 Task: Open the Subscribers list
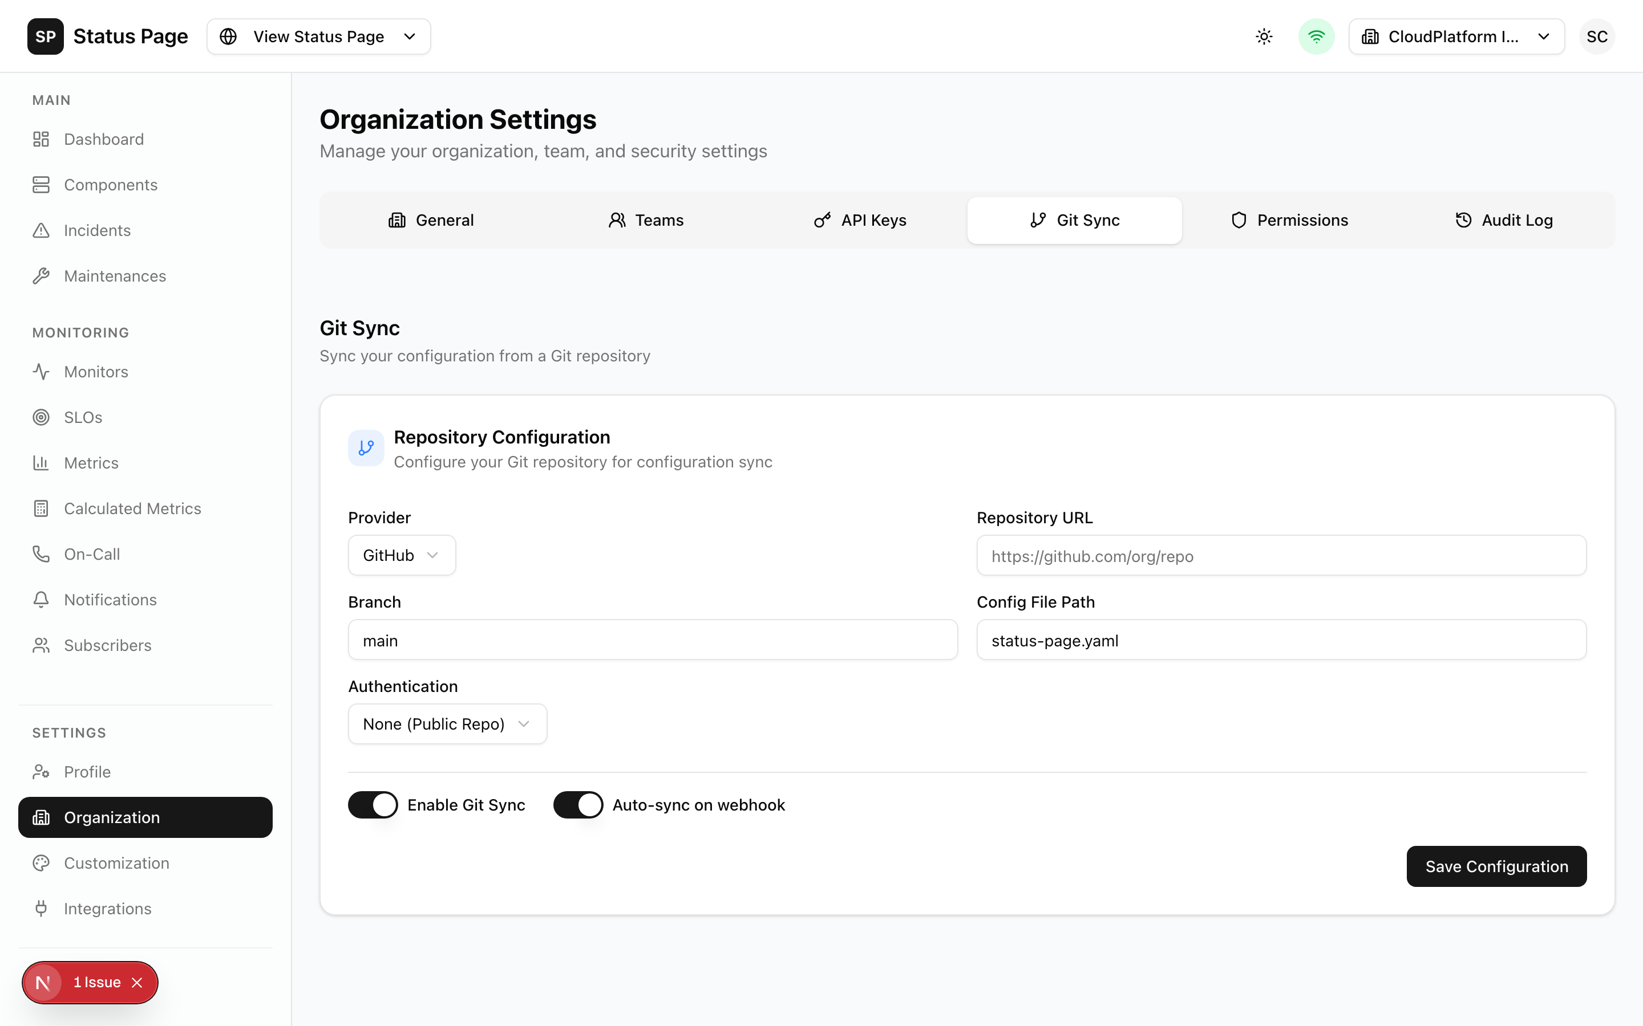click(107, 645)
